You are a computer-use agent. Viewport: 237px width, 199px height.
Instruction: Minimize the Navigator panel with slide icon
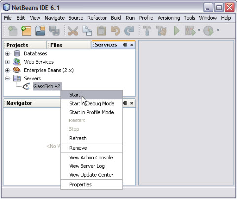tap(125, 103)
